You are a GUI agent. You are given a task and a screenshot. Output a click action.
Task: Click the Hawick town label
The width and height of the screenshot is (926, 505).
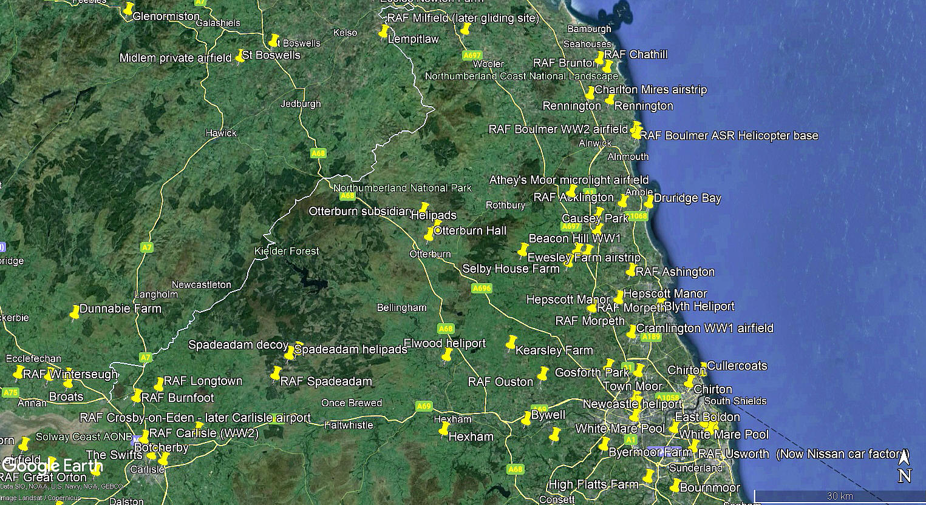click(221, 133)
